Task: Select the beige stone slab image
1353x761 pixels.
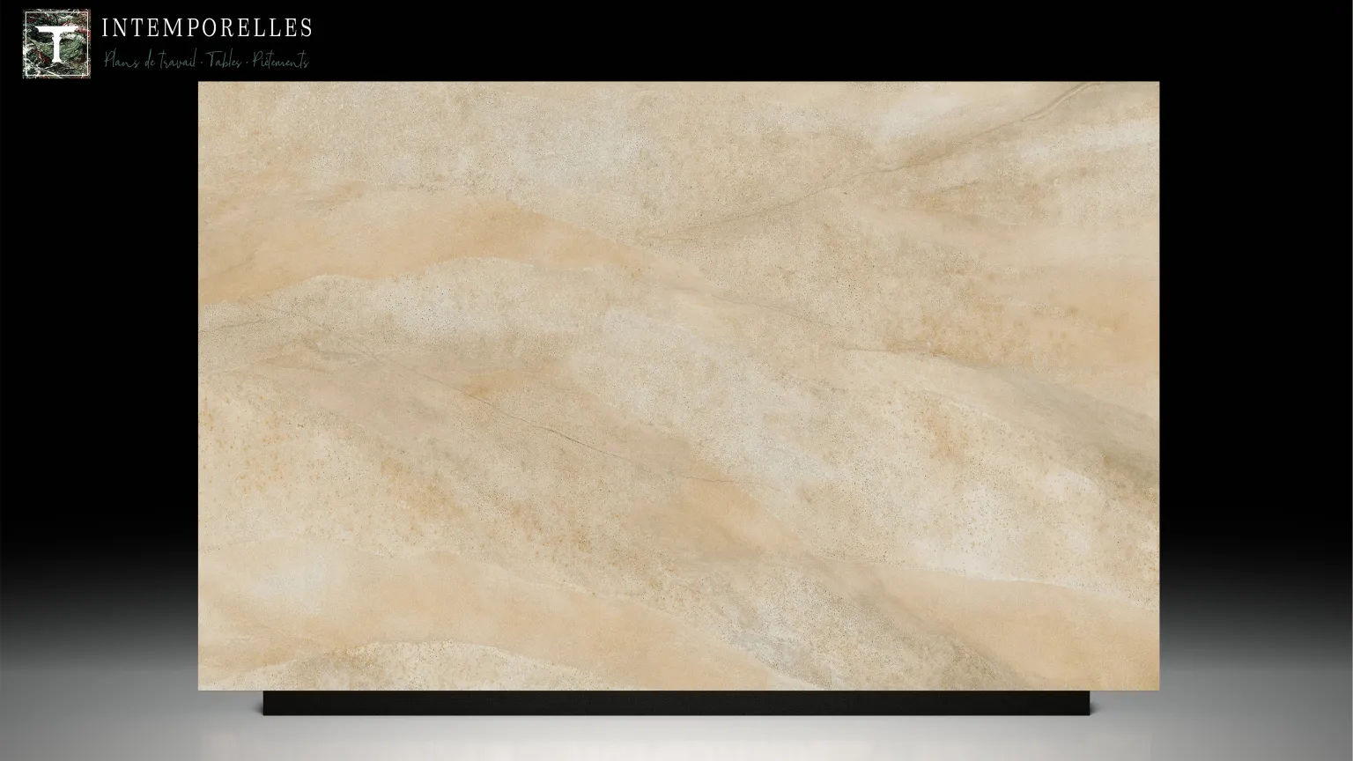Action: point(678,386)
